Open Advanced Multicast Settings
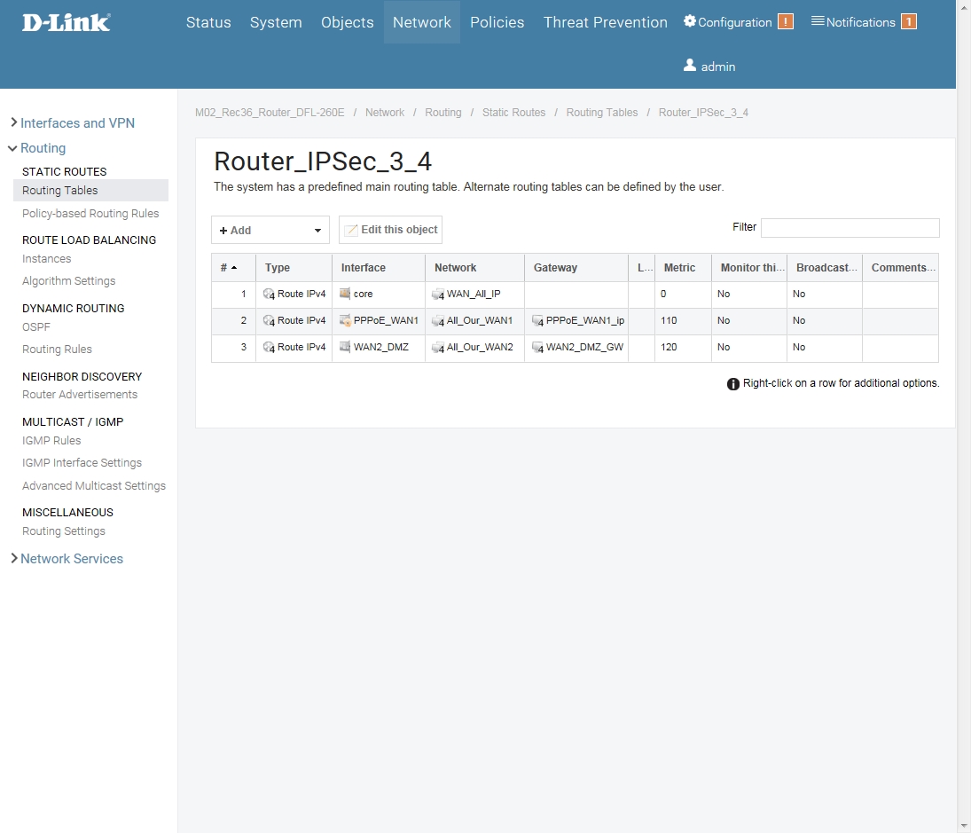The width and height of the screenshot is (971, 833). [94, 485]
